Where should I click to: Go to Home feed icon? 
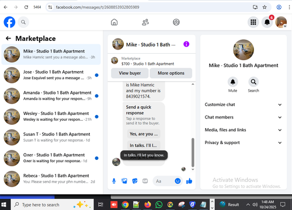pyautogui.click(x=114, y=22)
